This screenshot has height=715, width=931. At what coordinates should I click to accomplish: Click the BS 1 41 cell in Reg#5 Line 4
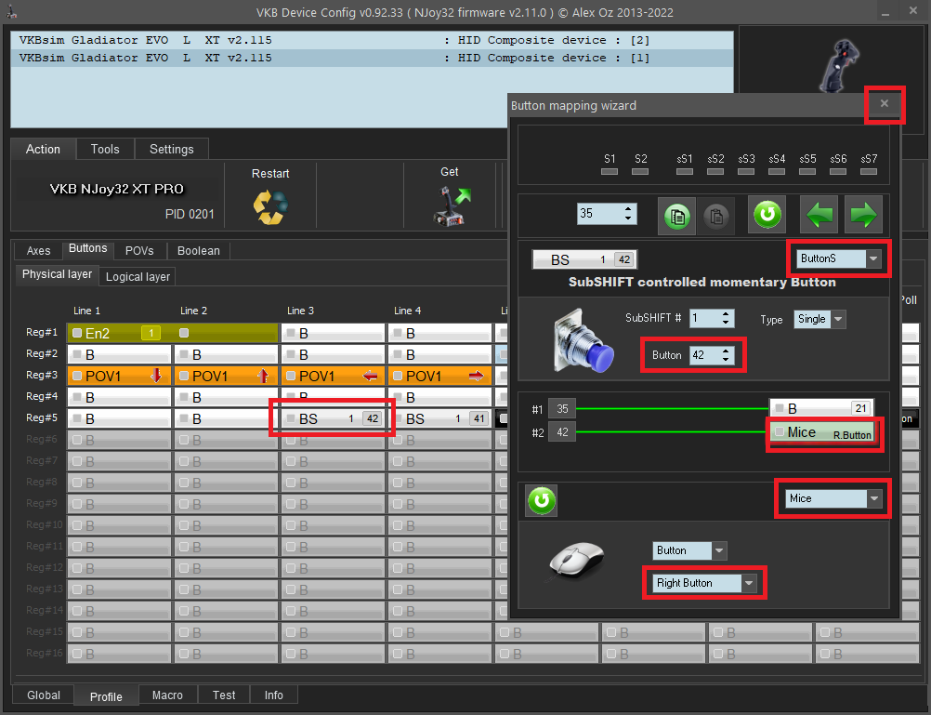click(440, 418)
